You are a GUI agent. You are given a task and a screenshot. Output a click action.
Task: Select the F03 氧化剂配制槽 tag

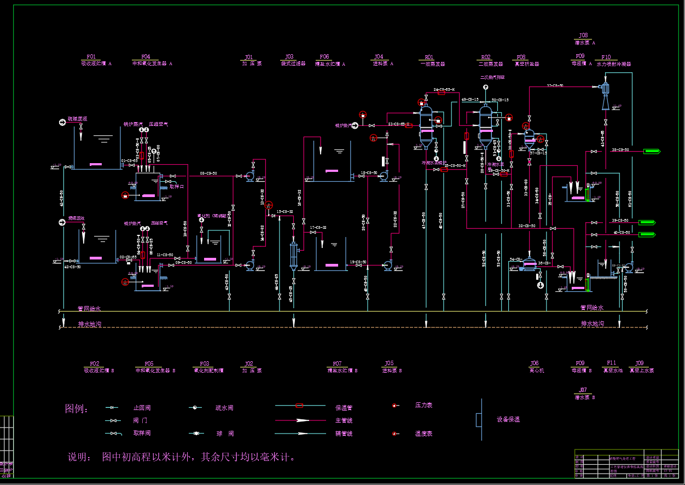tap(208, 367)
